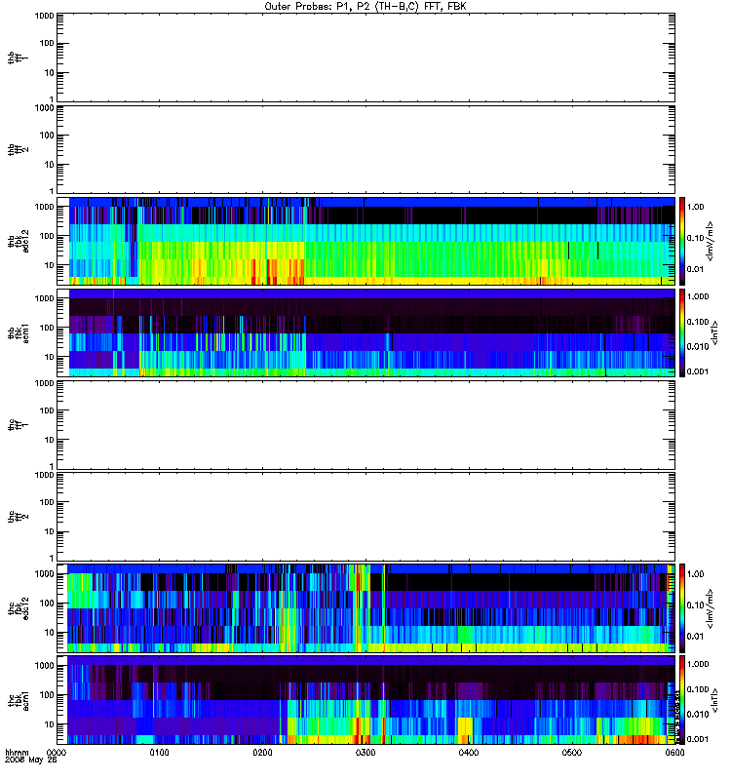Click the 'thc fbk scm1' axis label
Viewport: 731px width, 780px height.
point(18,700)
